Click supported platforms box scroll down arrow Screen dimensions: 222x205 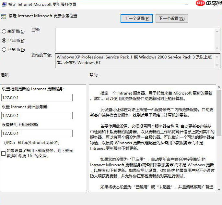(217, 65)
